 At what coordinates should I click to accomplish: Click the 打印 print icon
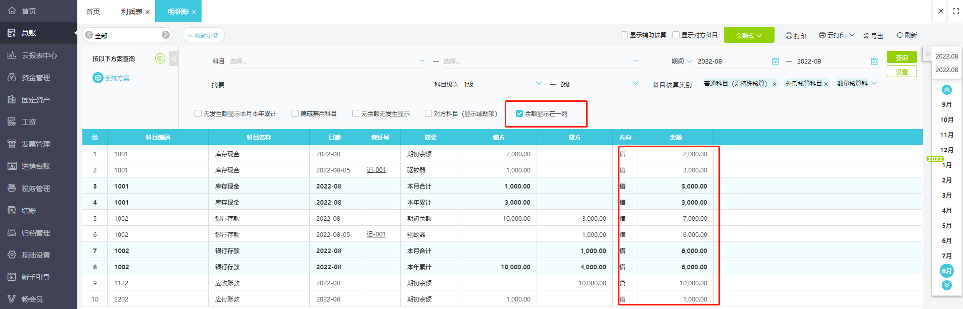[x=789, y=36]
